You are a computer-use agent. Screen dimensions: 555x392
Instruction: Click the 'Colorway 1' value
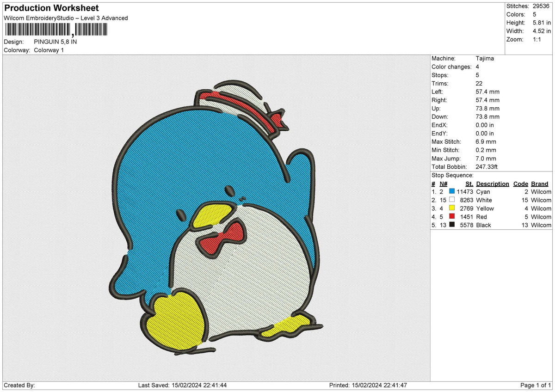[49, 50]
